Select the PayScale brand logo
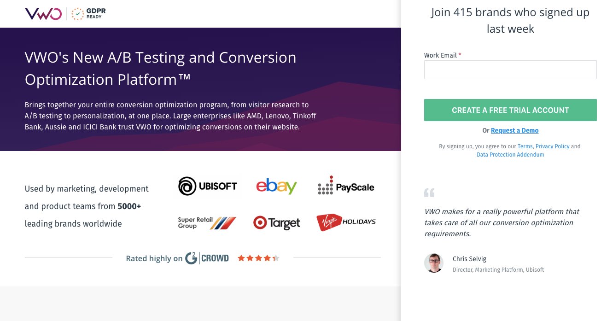 tap(346, 185)
